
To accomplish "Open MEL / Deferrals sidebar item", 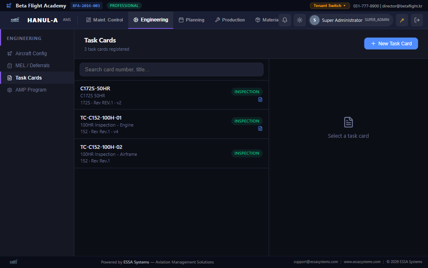I will [32, 66].
